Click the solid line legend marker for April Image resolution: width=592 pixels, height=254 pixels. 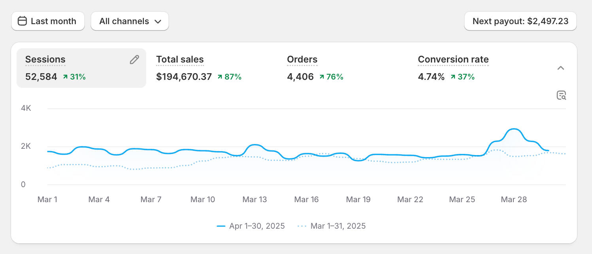point(222,226)
